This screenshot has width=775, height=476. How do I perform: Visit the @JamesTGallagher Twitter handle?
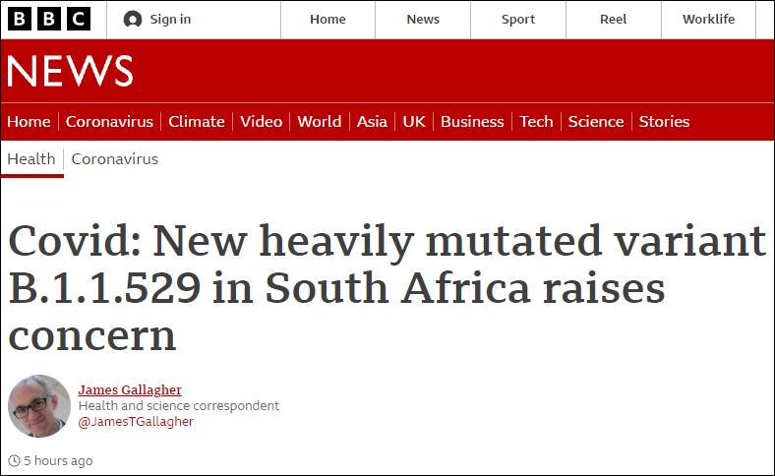(x=136, y=422)
